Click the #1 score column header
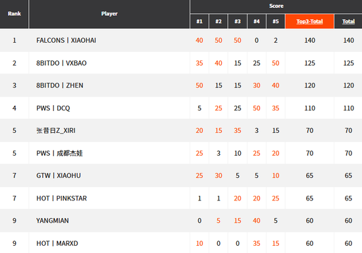The image size is (362, 253). (x=199, y=22)
